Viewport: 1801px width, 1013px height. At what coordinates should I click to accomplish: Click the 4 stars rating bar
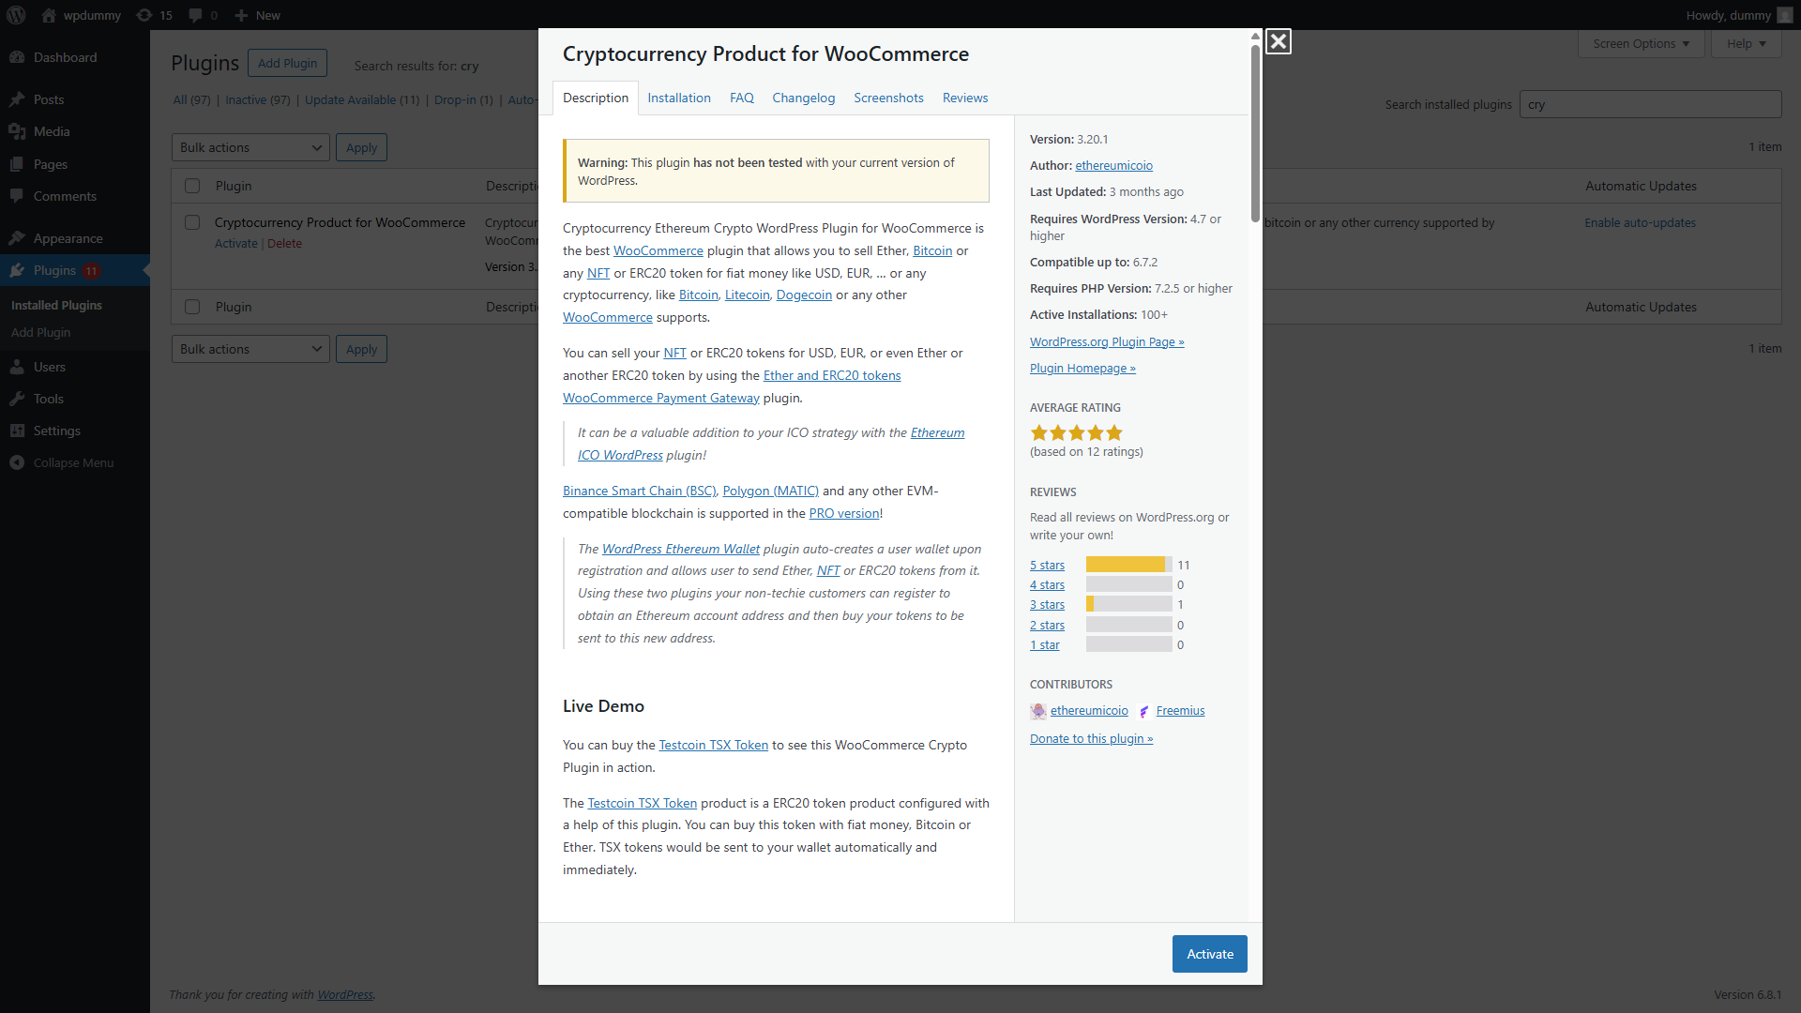1129,584
